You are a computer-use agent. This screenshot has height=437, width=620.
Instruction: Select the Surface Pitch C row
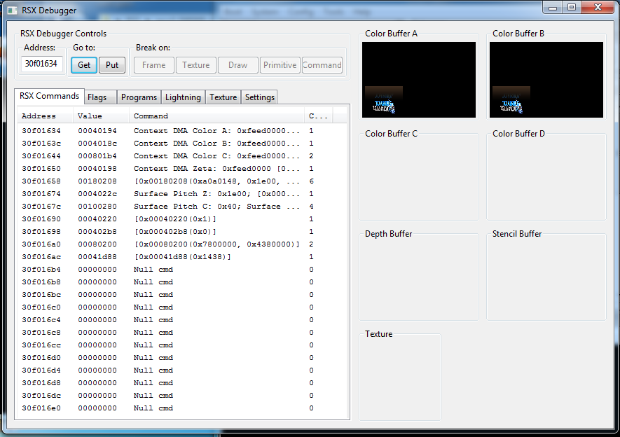click(182, 207)
